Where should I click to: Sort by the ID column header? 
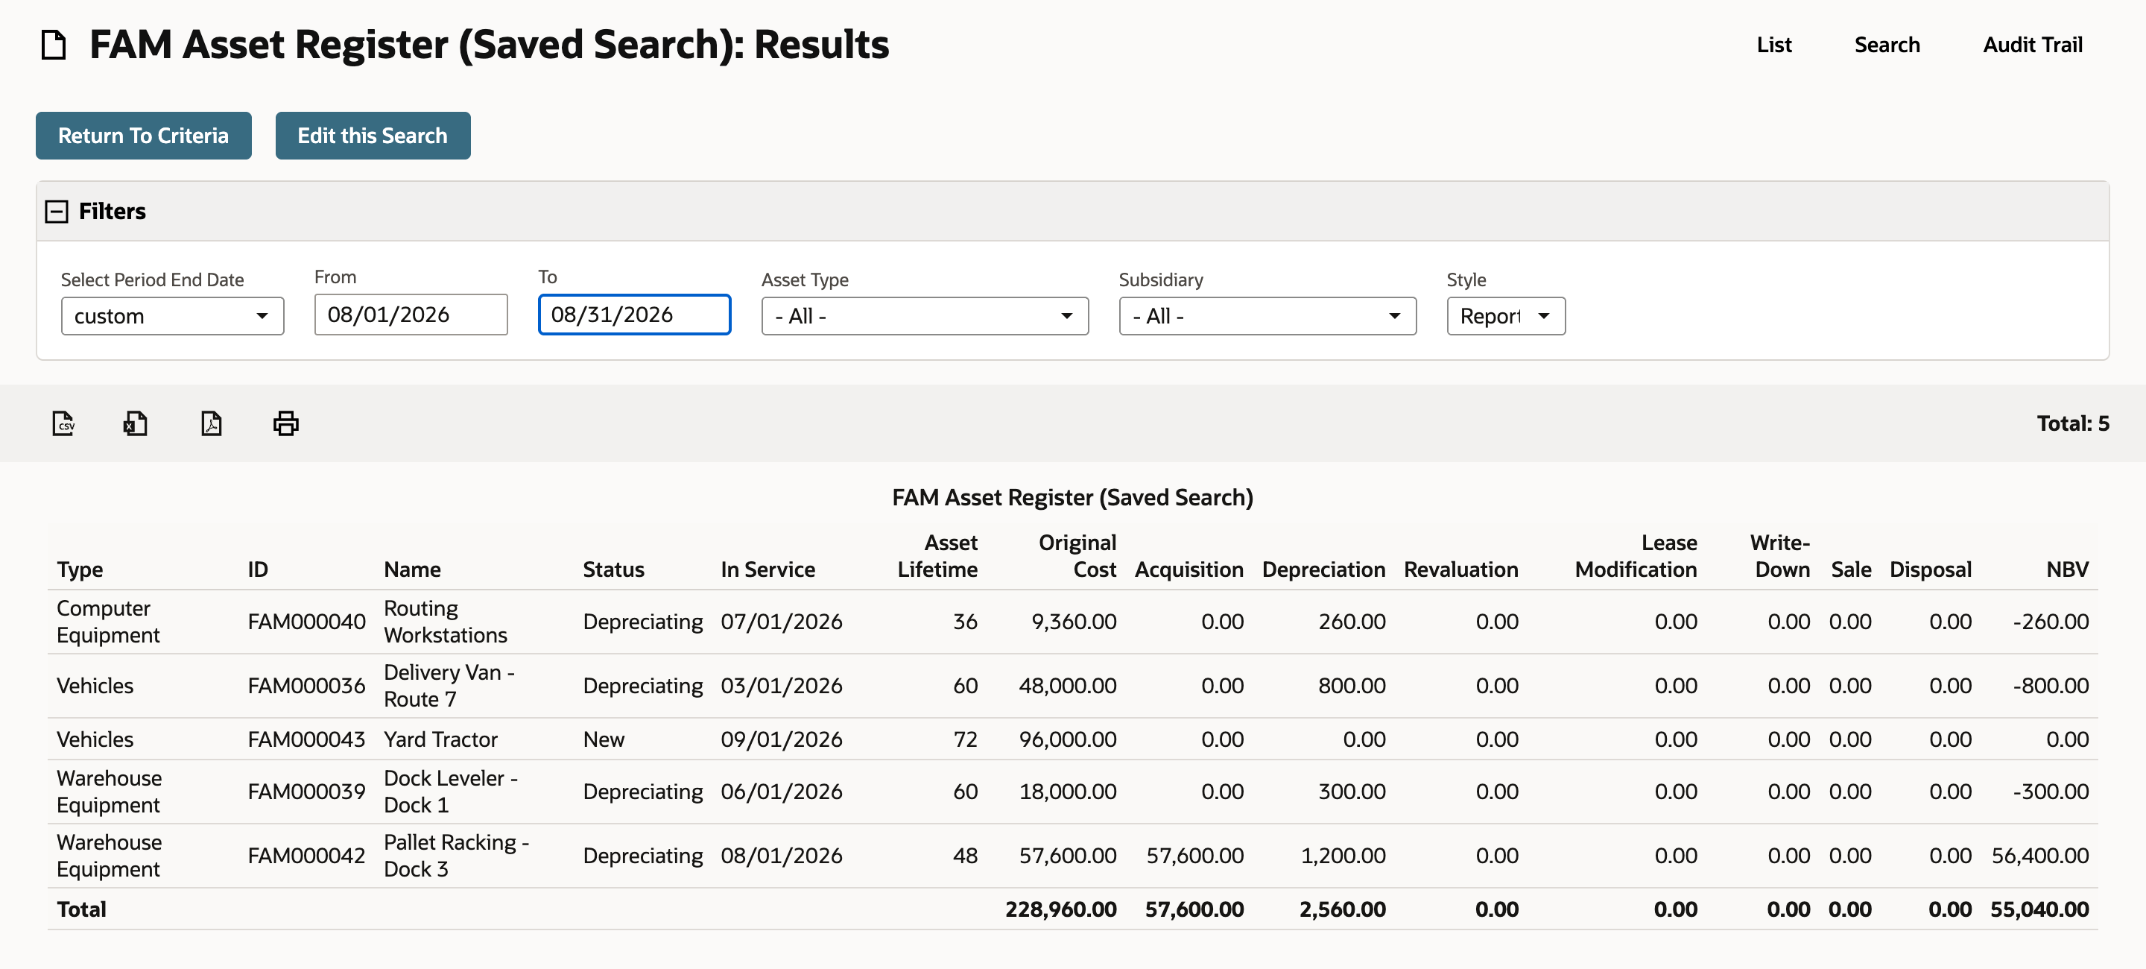[257, 569]
